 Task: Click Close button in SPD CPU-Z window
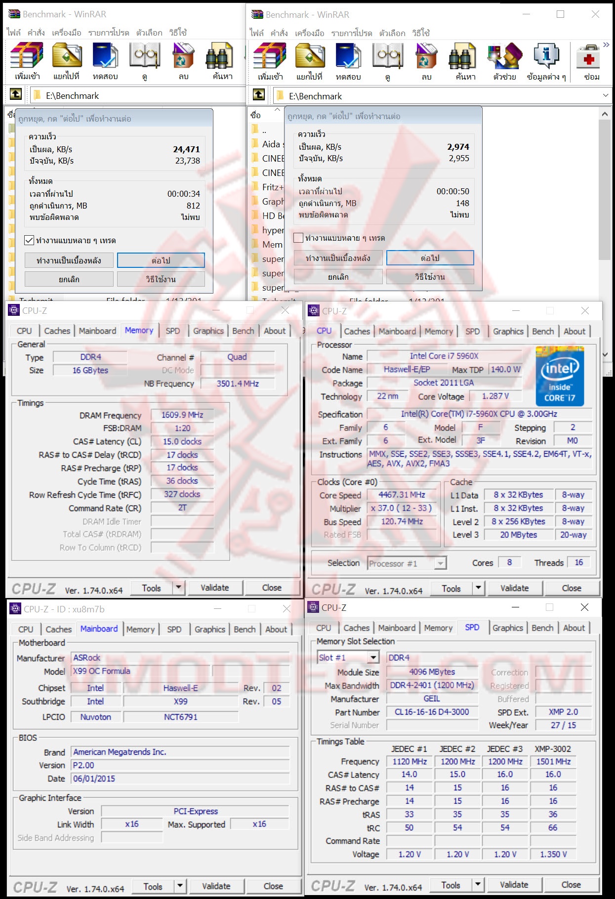coord(571,885)
